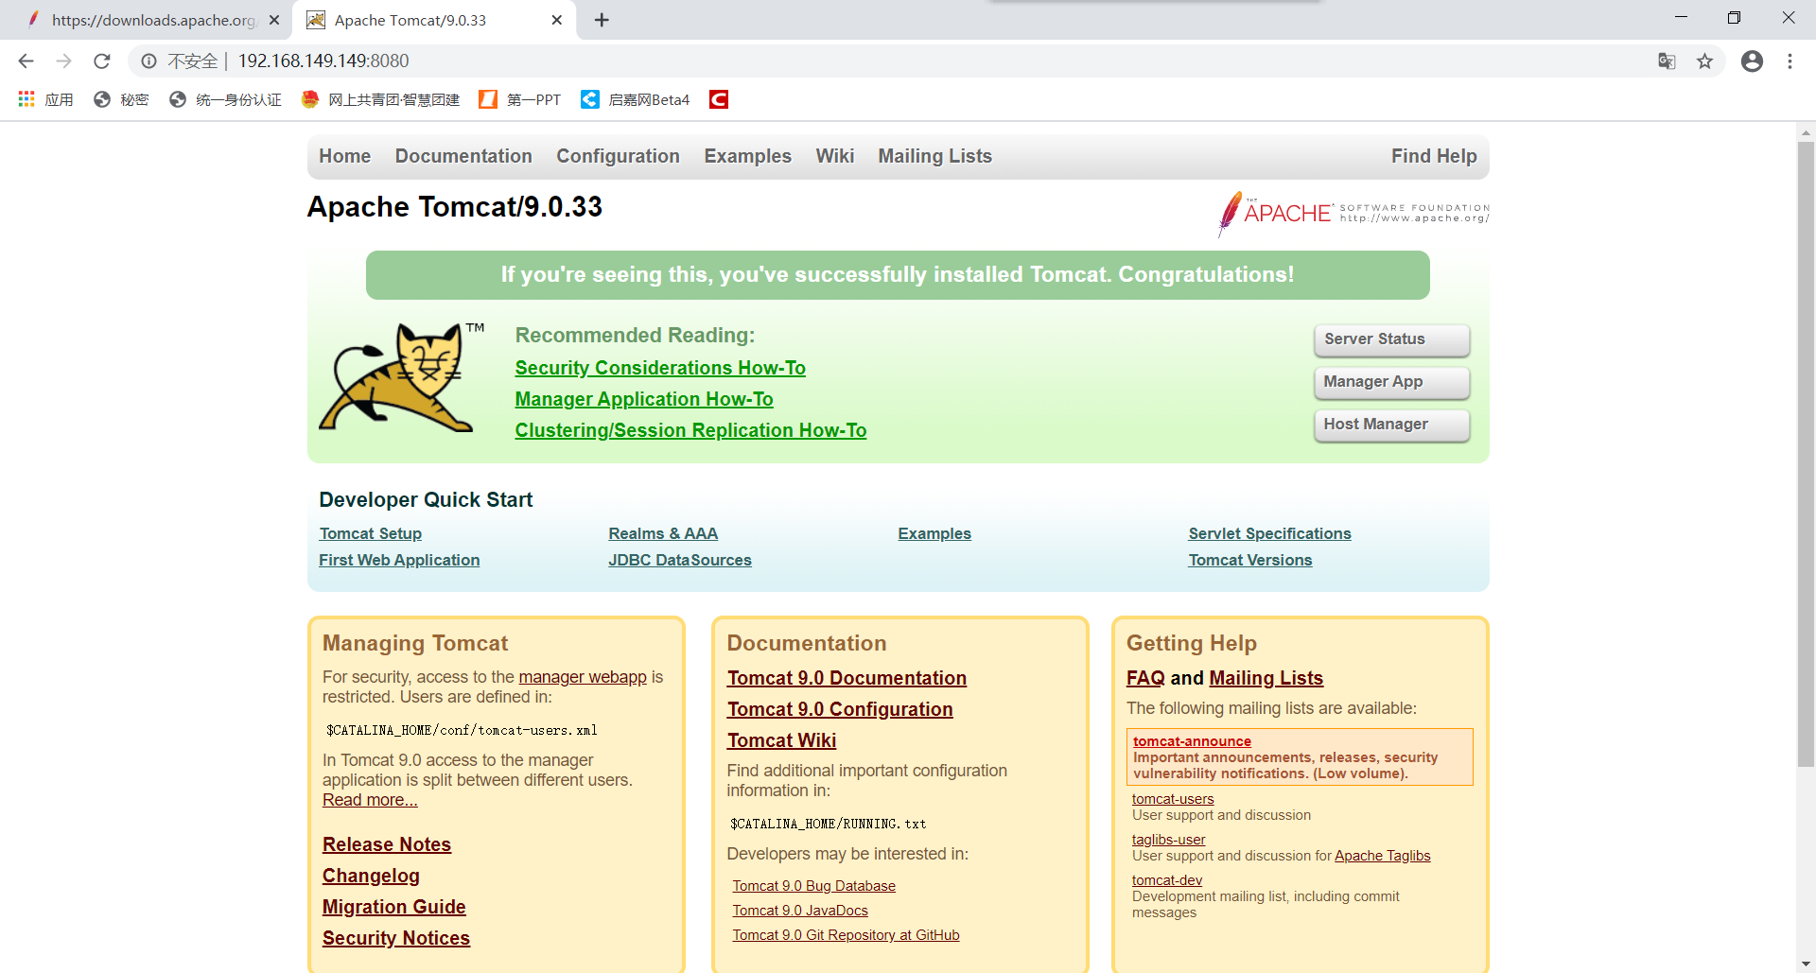This screenshot has width=1816, height=973.
Task: Click Find Help in the nav bar
Action: (x=1434, y=156)
